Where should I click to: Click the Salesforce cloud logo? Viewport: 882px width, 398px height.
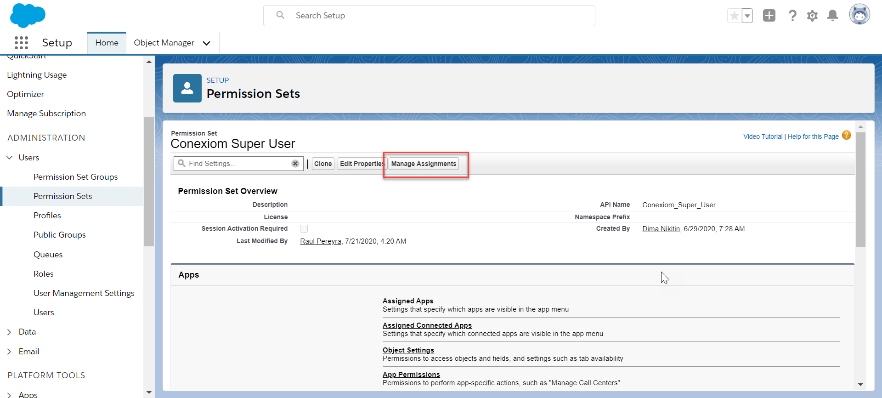[x=28, y=15]
